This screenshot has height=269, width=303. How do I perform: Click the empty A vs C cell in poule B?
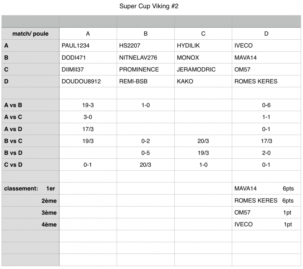145,117
